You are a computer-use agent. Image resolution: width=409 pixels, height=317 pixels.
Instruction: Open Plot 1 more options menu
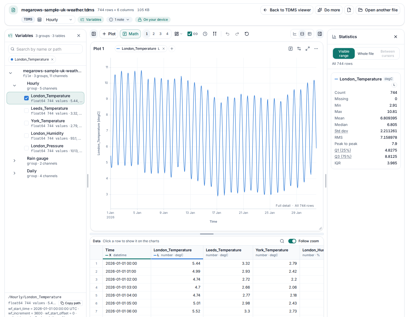[x=316, y=49]
